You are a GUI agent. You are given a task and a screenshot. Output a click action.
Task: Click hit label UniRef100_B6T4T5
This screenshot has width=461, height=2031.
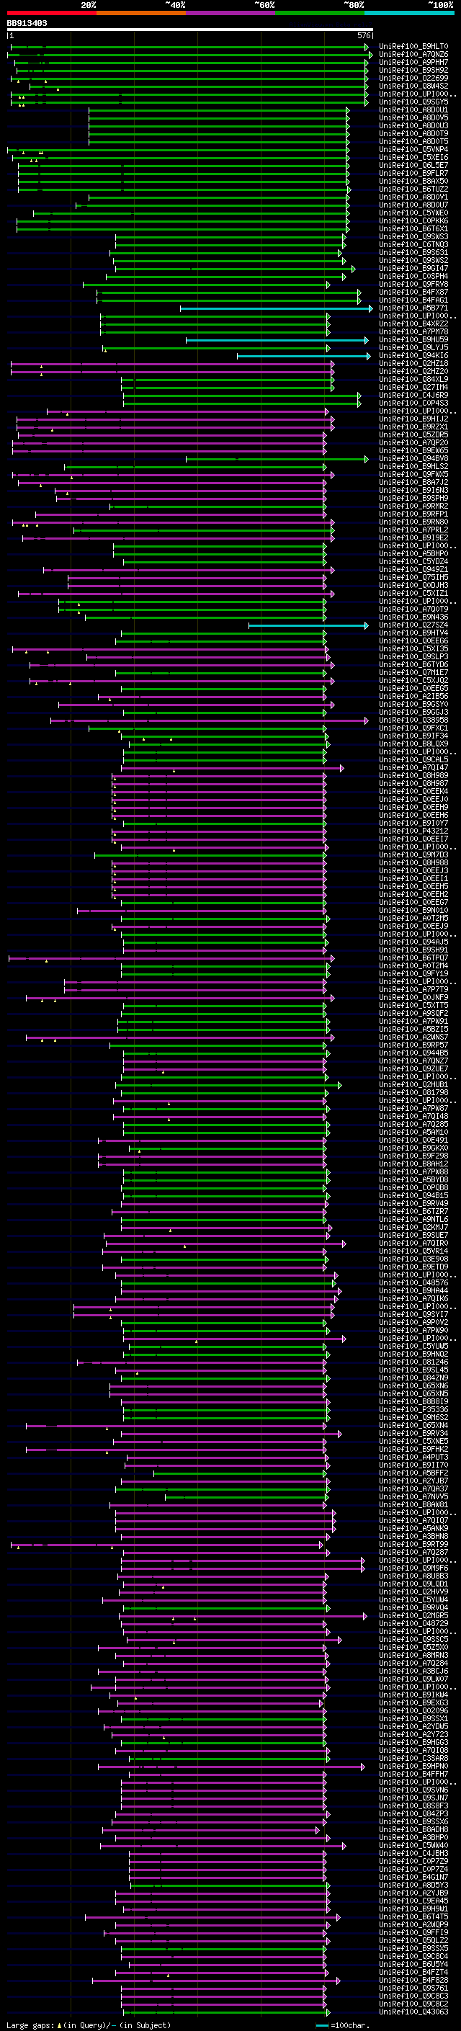point(413,1916)
